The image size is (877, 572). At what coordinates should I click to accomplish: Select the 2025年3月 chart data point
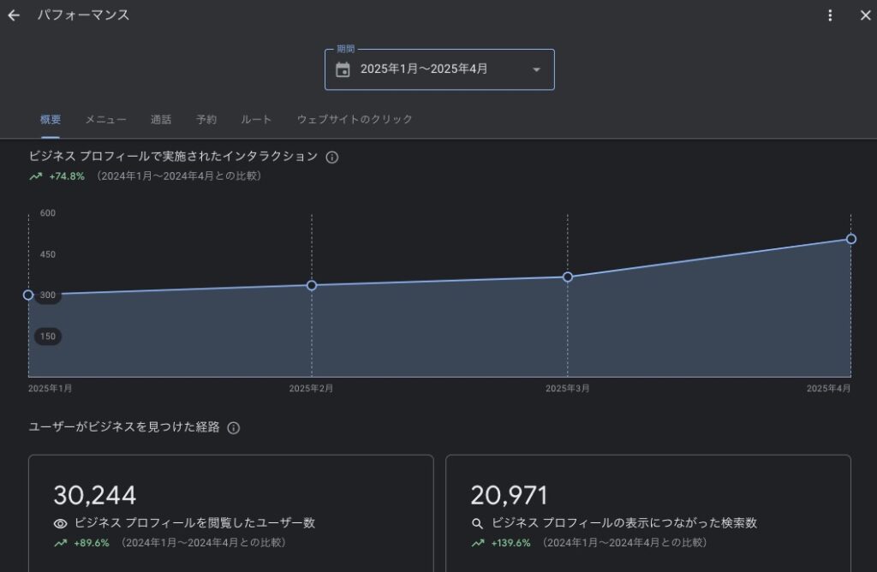(x=568, y=277)
